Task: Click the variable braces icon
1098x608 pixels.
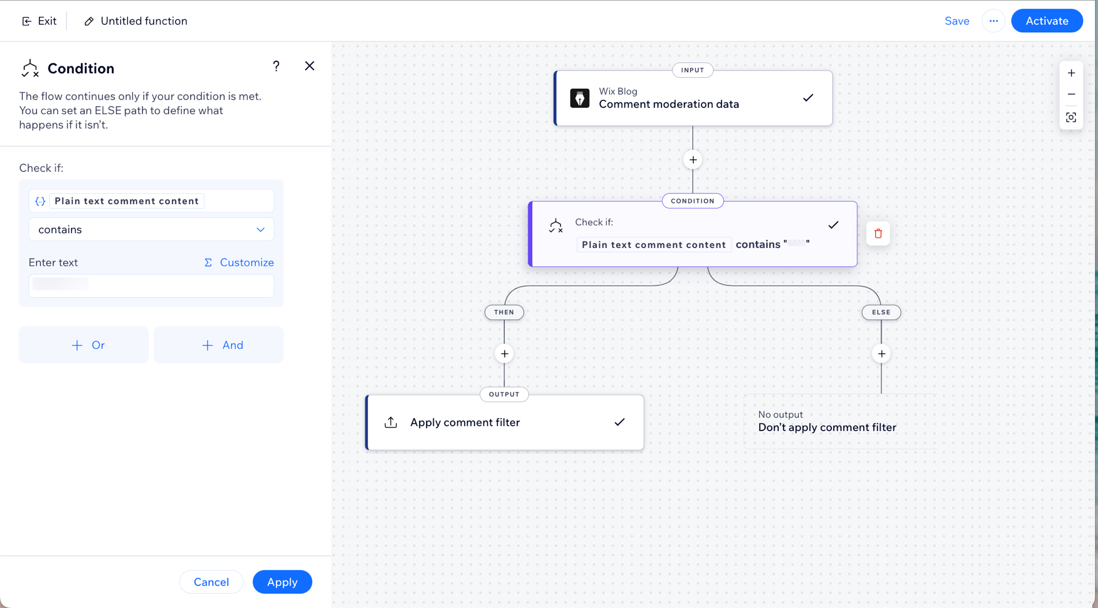Action: click(x=40, y=201)
